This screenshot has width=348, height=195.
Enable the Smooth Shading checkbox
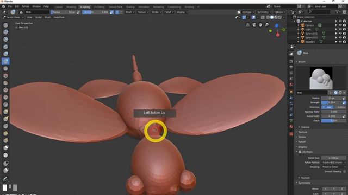tap(344, 172)
